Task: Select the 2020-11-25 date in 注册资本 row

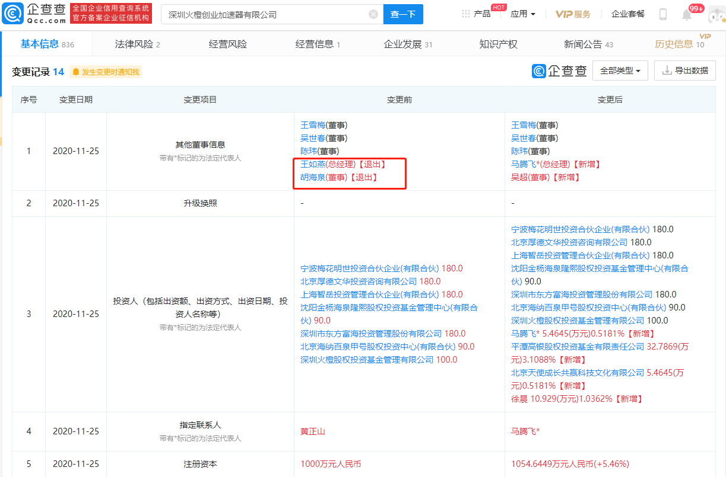Action: pyautogui.click(x=76, y=464)
